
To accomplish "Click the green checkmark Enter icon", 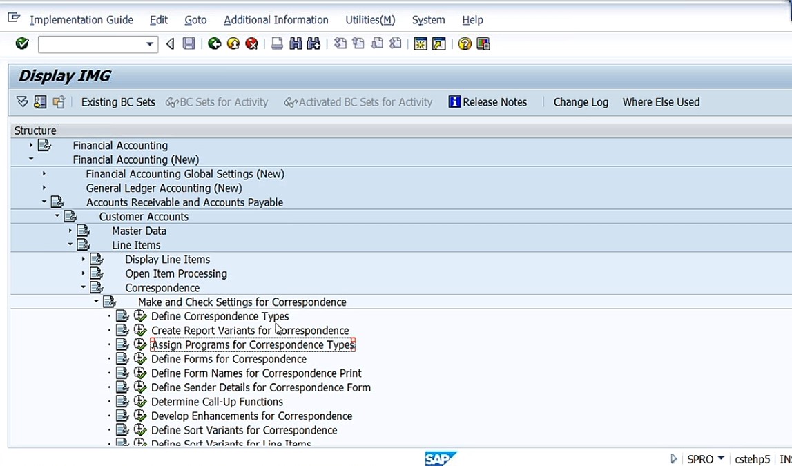I will [x=22, y=43].
